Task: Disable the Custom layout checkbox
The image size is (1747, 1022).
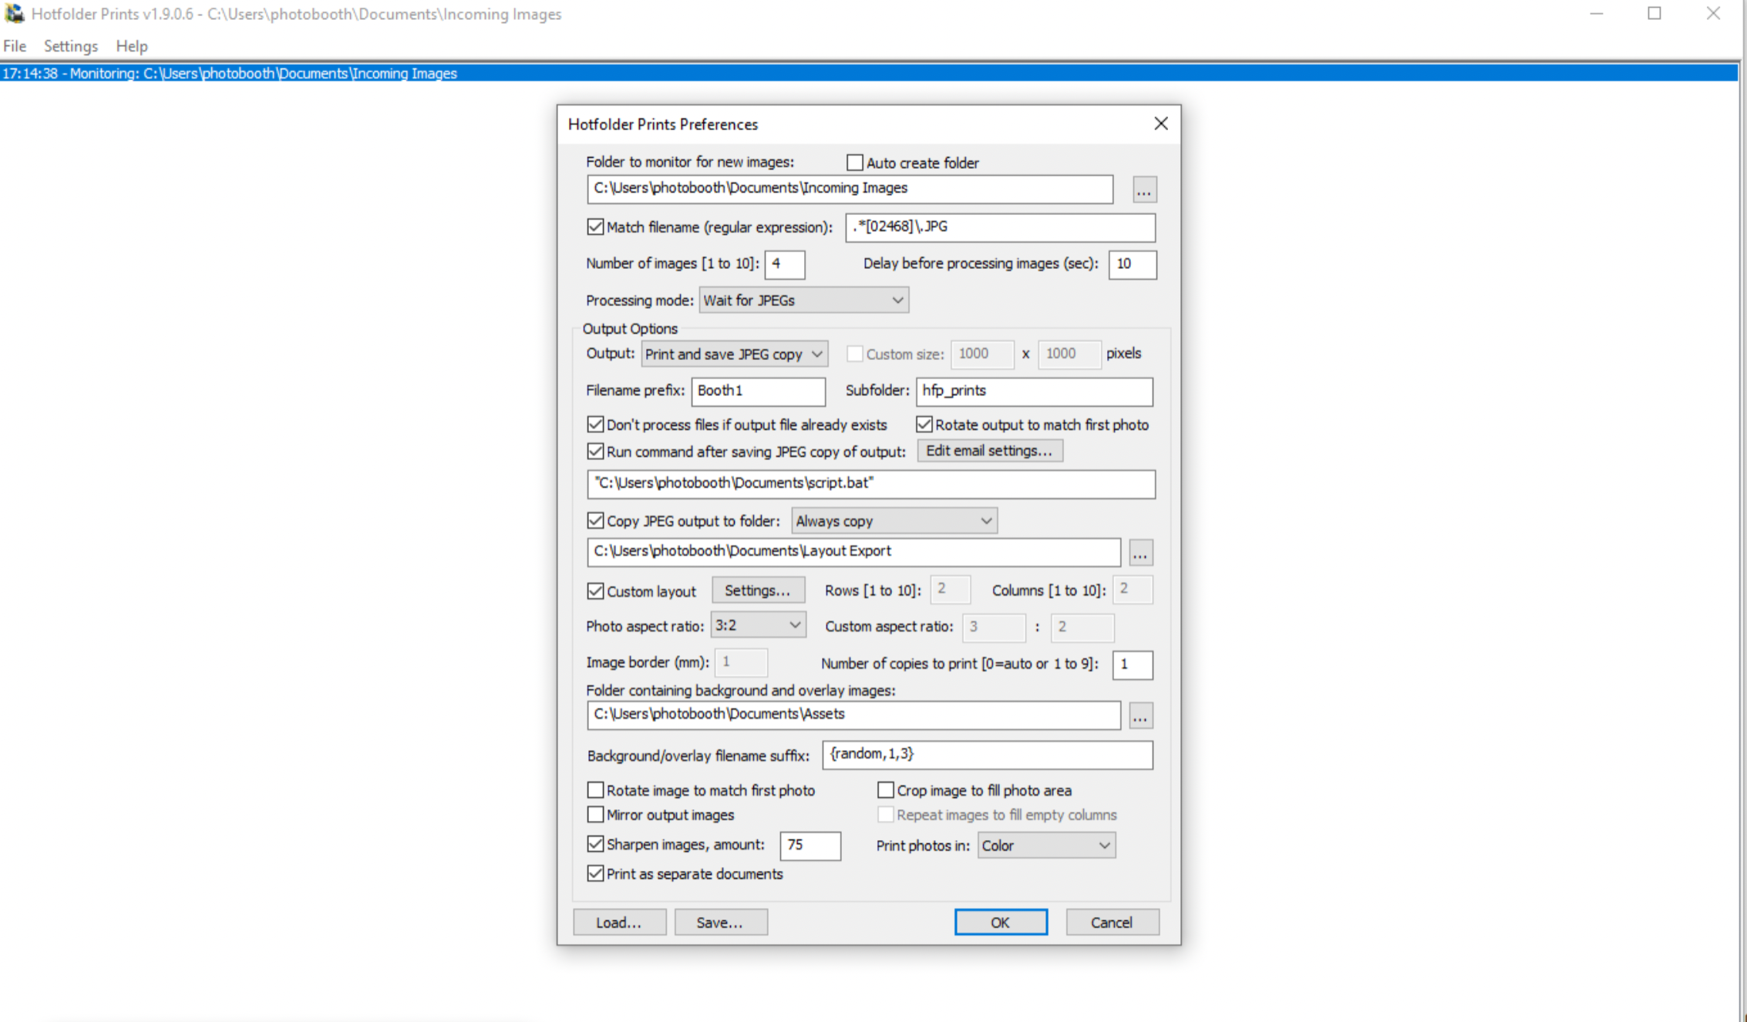Action: 595,591
